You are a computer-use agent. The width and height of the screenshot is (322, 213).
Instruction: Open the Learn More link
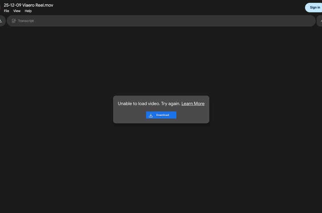tap(193, 104)
